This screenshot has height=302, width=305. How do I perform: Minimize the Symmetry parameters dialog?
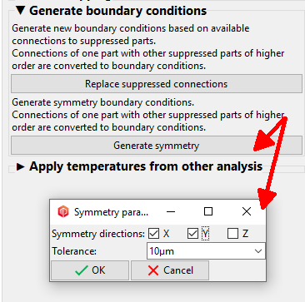tap(171, 212)
